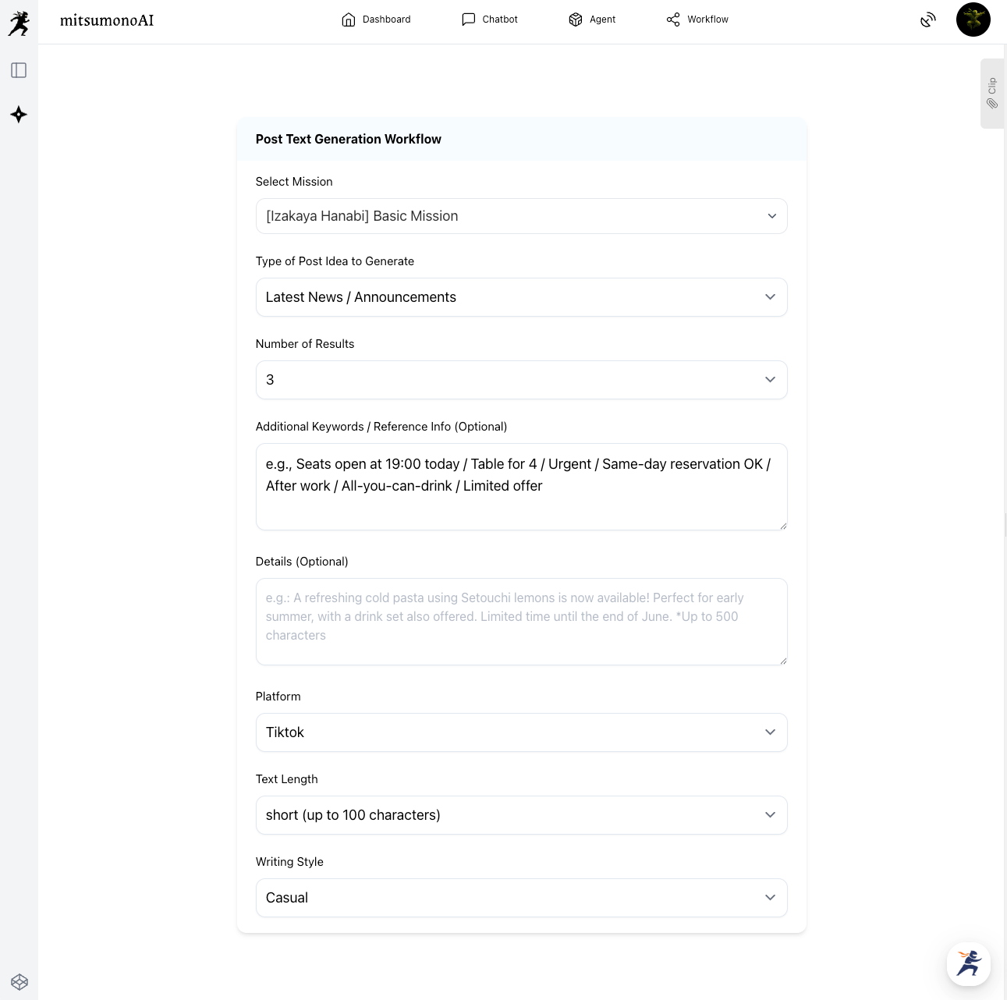The height and width of the screenshot is (1000, 1007).
Task: Open the user profile avatar
Action: 973,20
